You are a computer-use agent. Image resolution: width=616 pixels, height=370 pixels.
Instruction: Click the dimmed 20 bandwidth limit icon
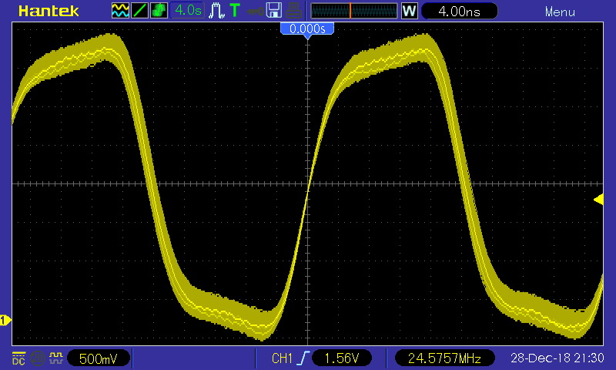tap(37, 358)
